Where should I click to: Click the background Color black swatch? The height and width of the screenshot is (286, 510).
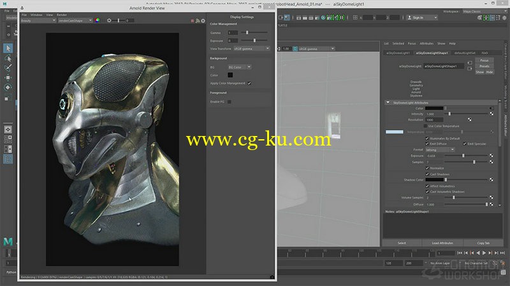[x=230, y=75]
